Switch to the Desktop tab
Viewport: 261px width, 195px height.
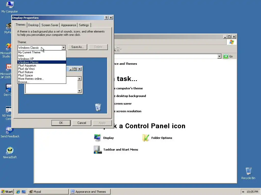coord(33,25)
